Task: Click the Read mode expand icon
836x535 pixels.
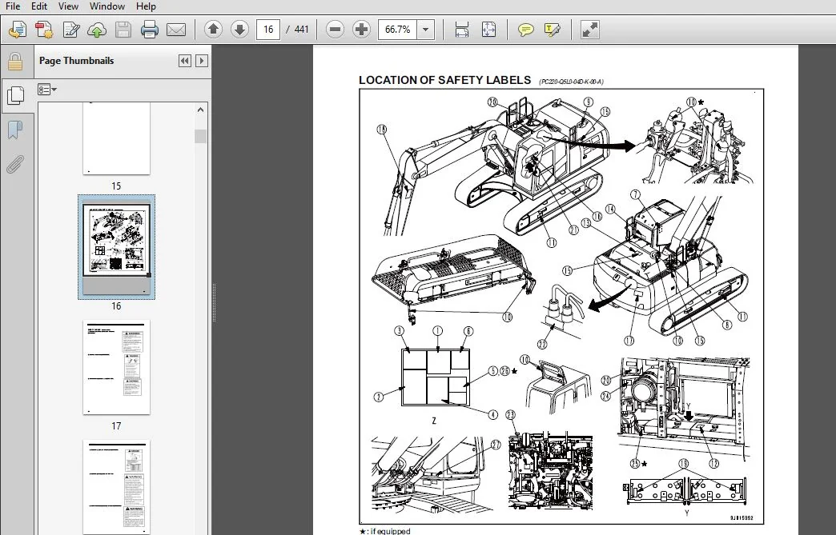Action: coord(589,30)
